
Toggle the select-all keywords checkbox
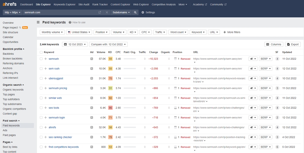pos(41,52)
